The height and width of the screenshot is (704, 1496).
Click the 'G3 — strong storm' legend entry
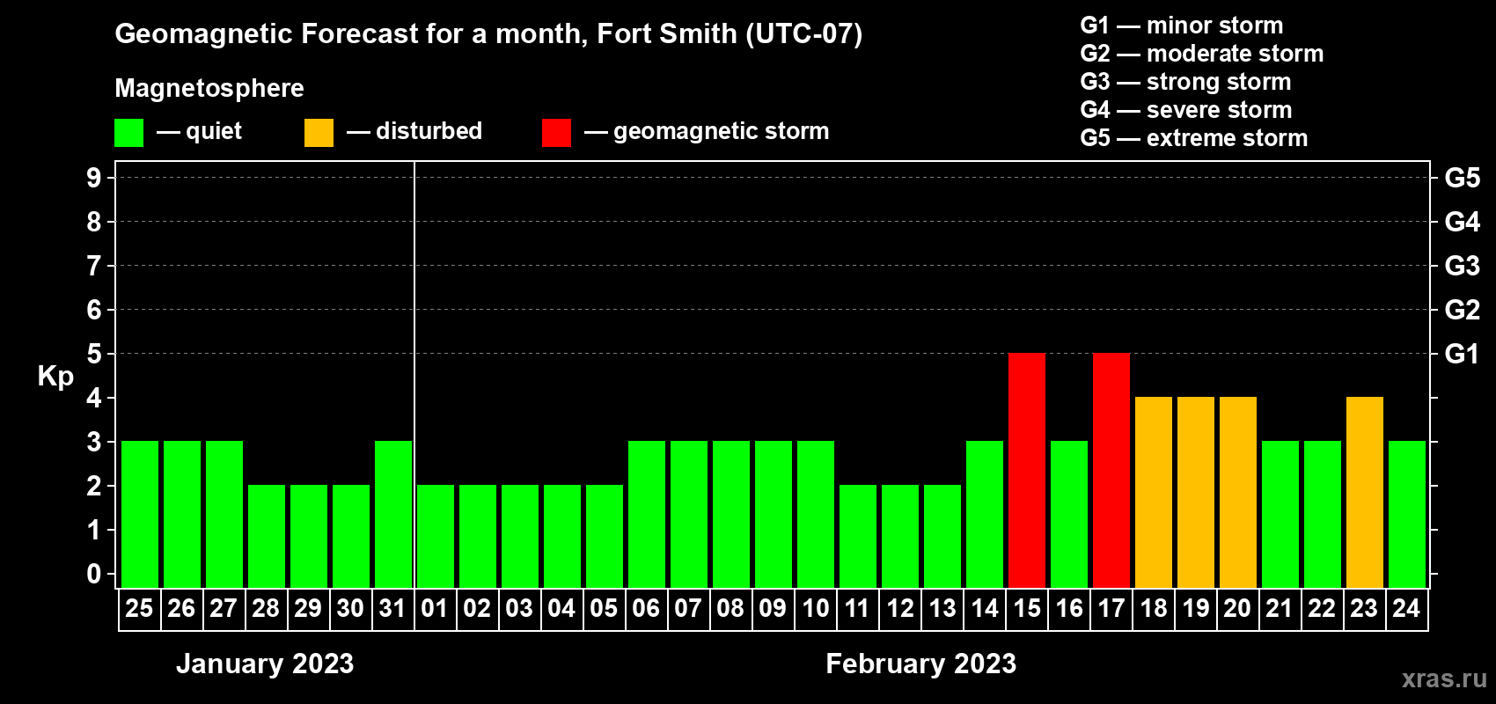[x=1185, y=82]
